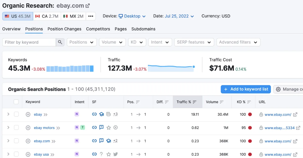Click the Twitter SERP feature icon on "ebay usa" row
The width and height of the screenshot is (303, 158).
click(116, 154)
